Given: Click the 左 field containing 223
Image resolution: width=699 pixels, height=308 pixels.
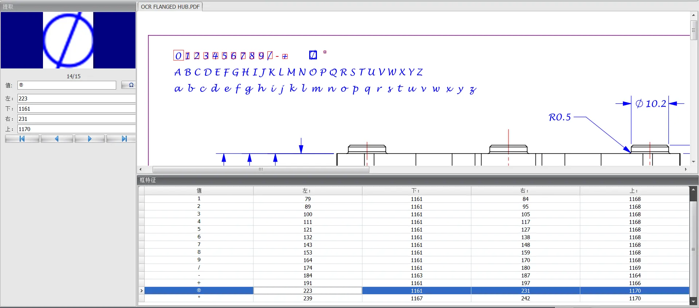Looking at the screenshot, I should coord(76,98).
